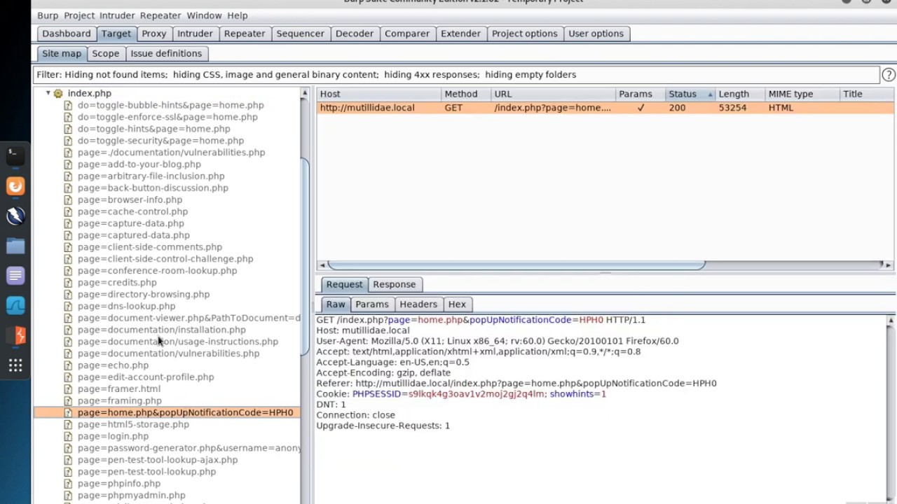Show the Response tab

point(394,284)
